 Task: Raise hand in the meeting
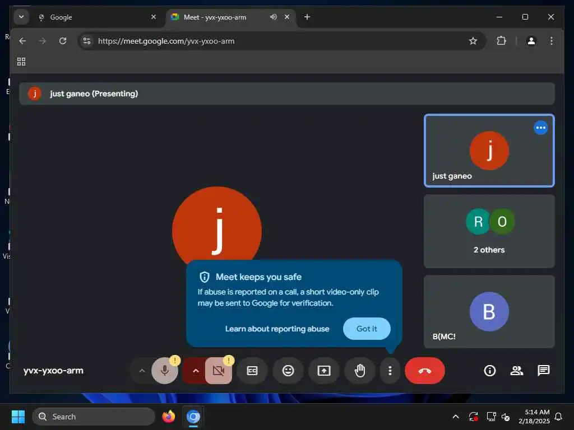pos(360,371)
